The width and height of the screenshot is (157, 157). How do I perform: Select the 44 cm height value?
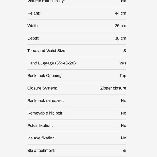[120, 13]
